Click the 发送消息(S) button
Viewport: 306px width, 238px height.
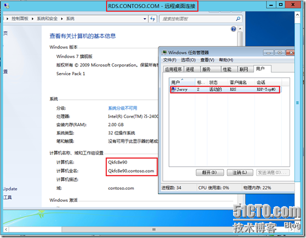point(273,172)
